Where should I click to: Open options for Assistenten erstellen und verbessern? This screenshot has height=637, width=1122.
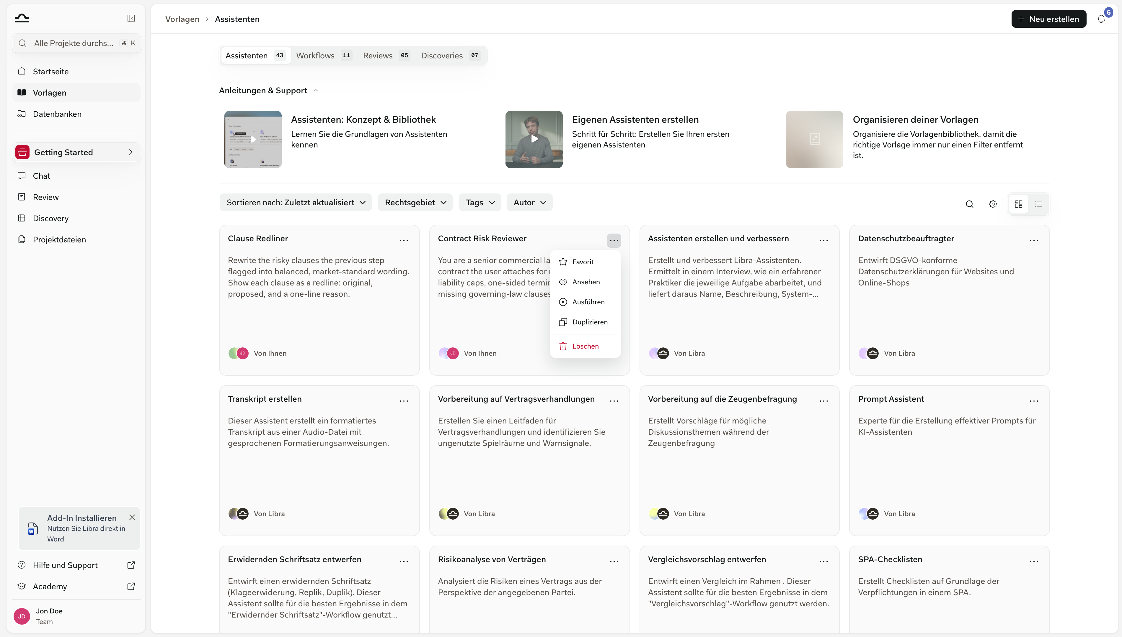click(824, 240)
